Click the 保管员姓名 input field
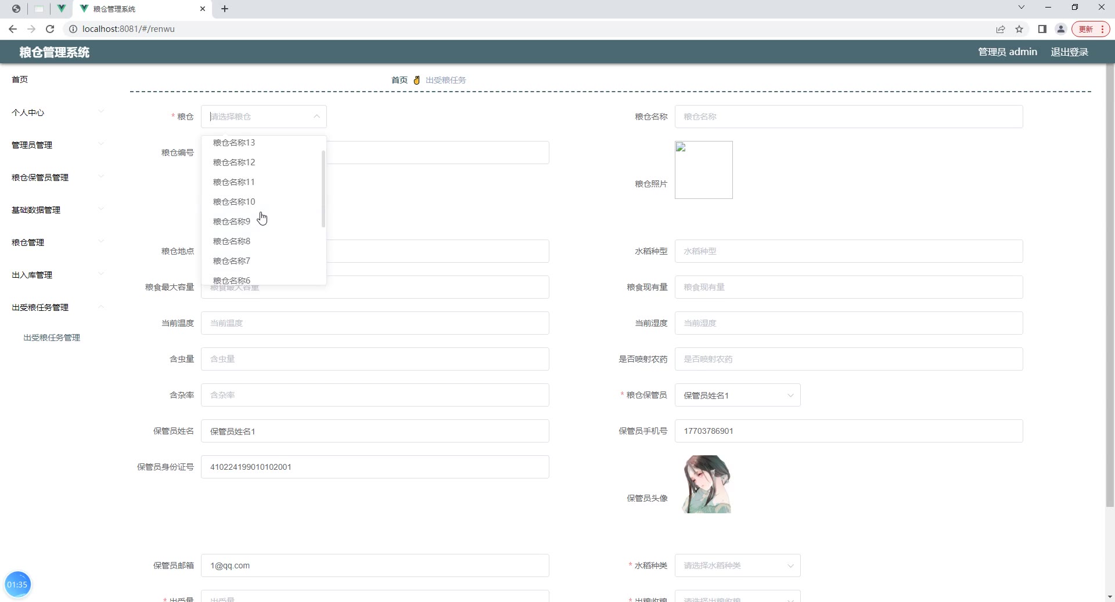Image resolution: width=1115 pixels, height=602 pixels. point(375,431)
